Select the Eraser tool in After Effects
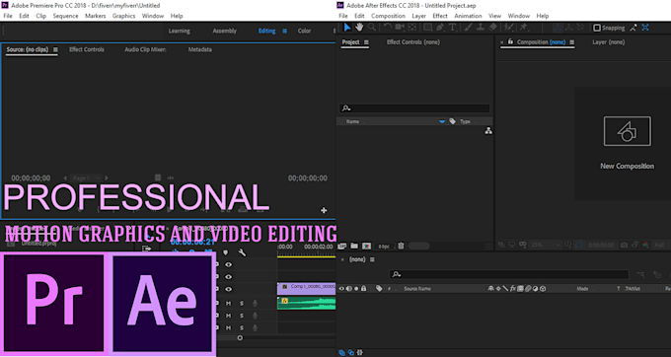Screen dimensions: 671x357 (492, 28)
